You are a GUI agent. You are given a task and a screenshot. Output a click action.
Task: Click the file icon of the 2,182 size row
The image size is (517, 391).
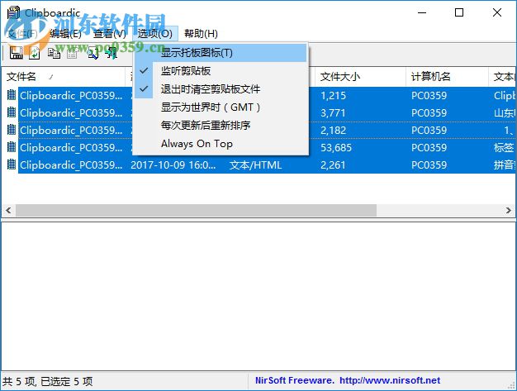tap(12, 130)
